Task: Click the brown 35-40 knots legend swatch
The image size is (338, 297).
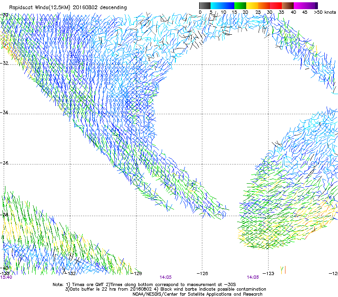Action: click(288, 5)
